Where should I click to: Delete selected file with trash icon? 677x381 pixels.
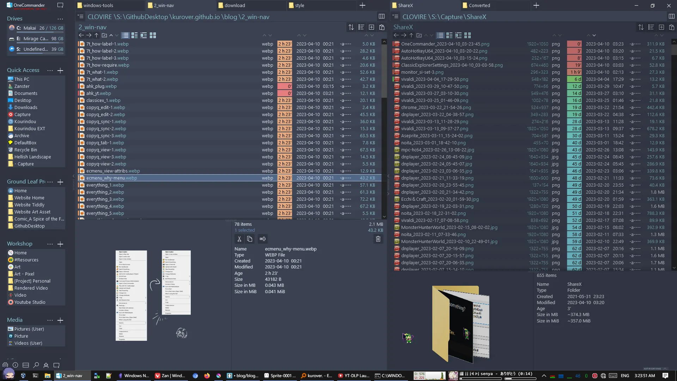coord(378,239)
